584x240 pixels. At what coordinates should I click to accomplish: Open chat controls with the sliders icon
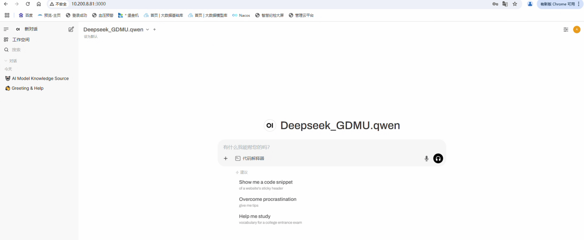(x=565, y=29)
